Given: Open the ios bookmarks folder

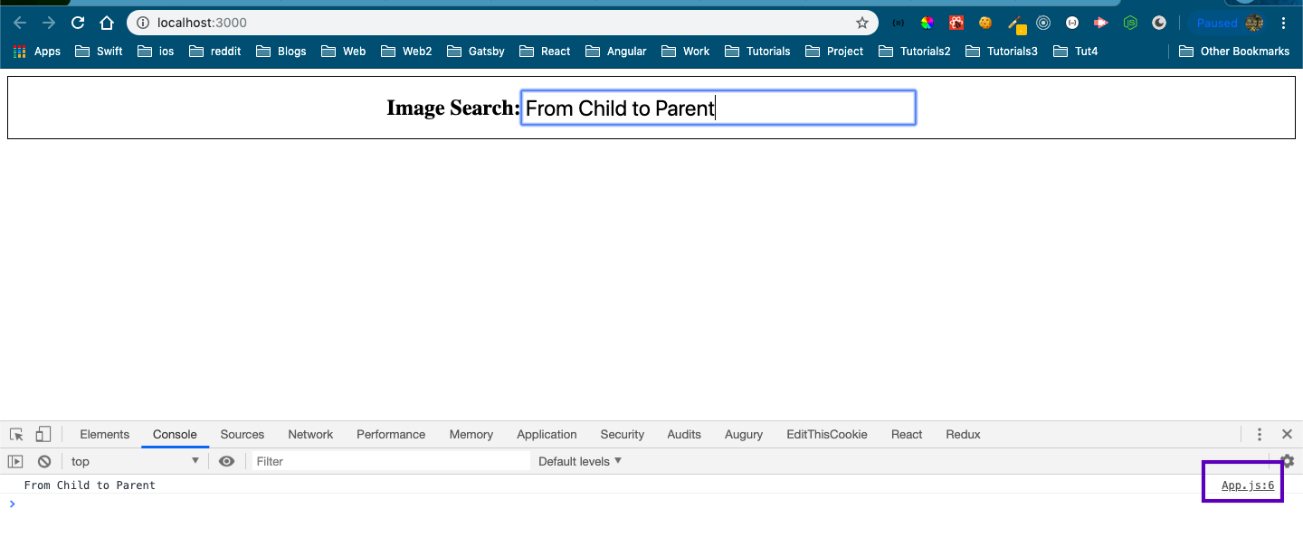Looking at the screenshot, I should coord(156,52).
